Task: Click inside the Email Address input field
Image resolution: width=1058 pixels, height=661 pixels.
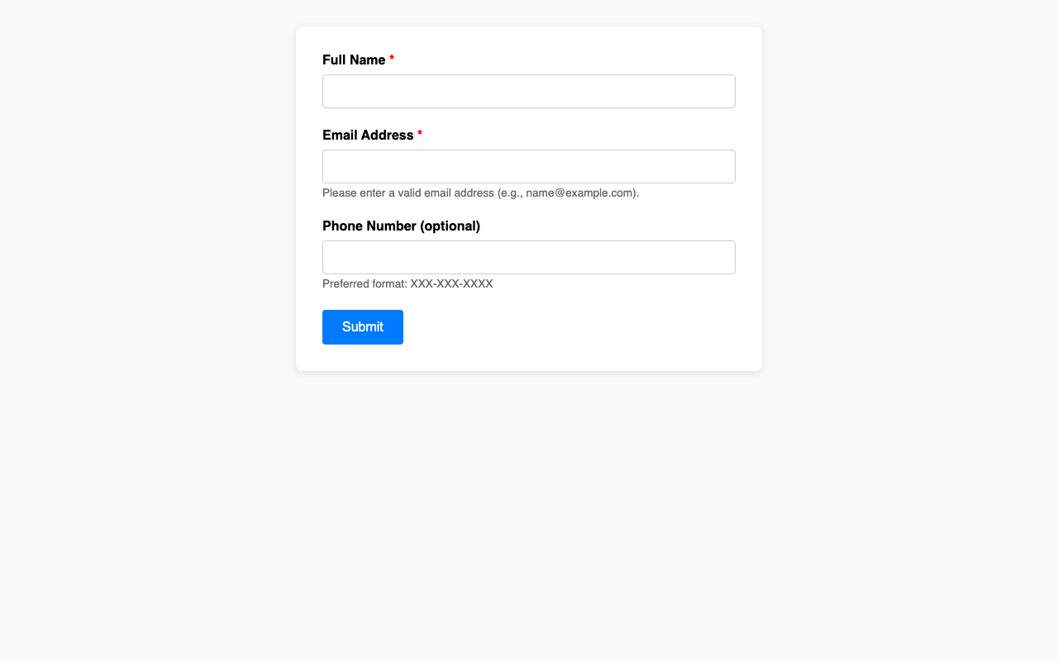Action: click(x=529, y=166)
